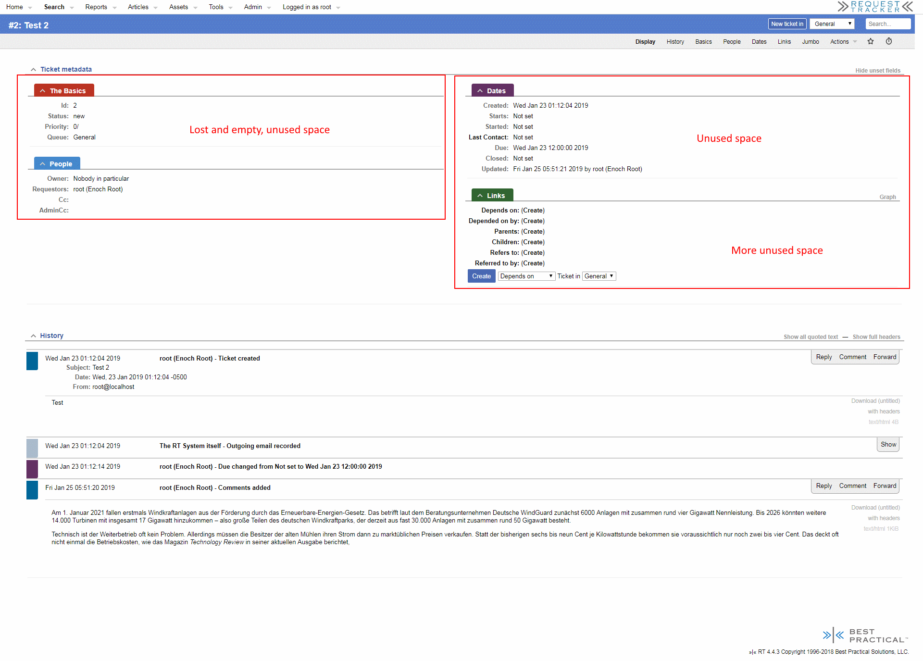
Task: Click the blue Create button
Action: (481, 276)
